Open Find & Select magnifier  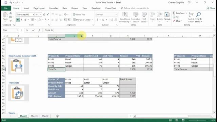coord(198,17)
